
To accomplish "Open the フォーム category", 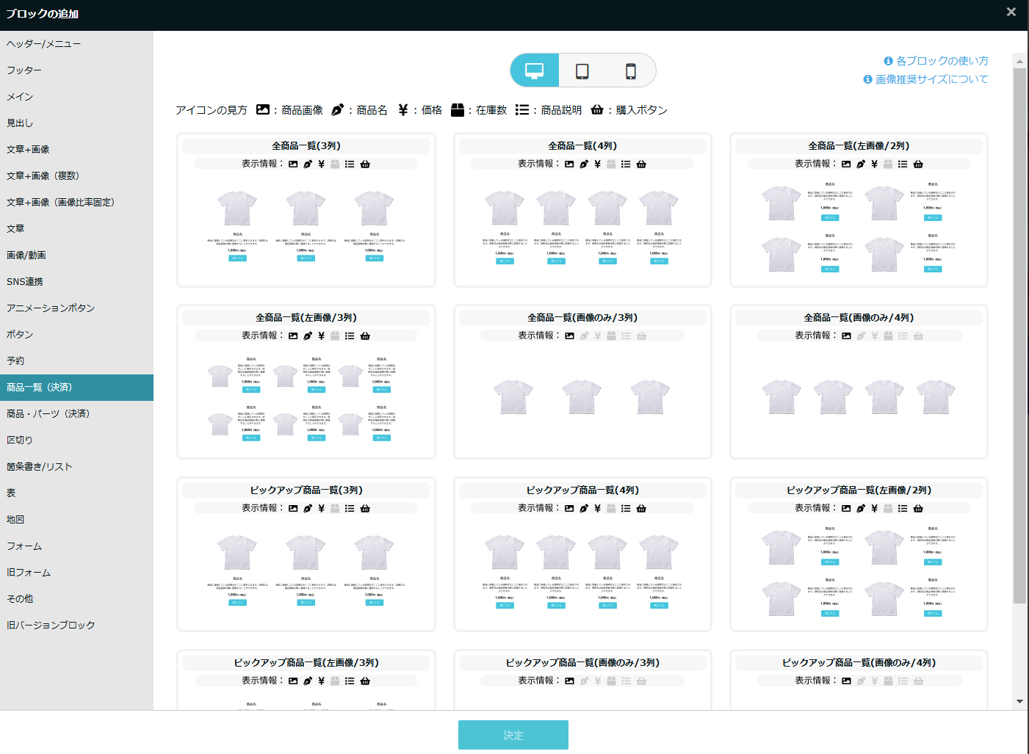I will [76, 546].
